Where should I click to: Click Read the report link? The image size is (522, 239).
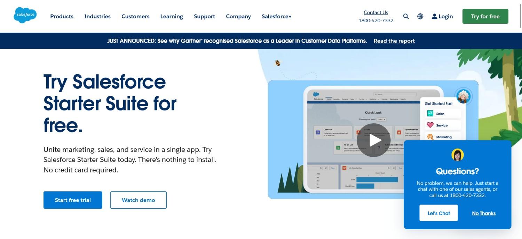[x=394, y=41]
